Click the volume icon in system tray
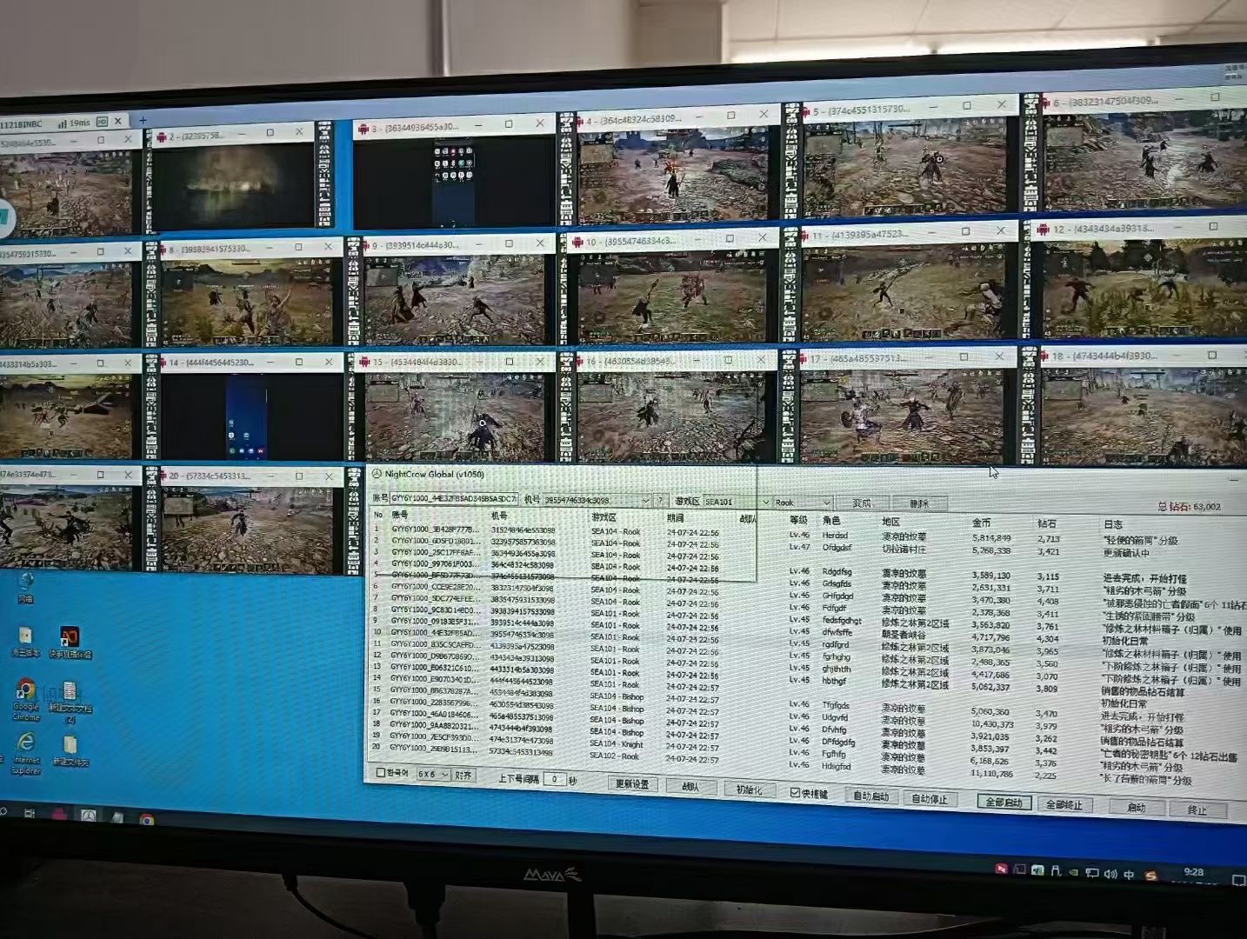The image size is (1247, 939). pyautogui.click(x=1110, y=873)
